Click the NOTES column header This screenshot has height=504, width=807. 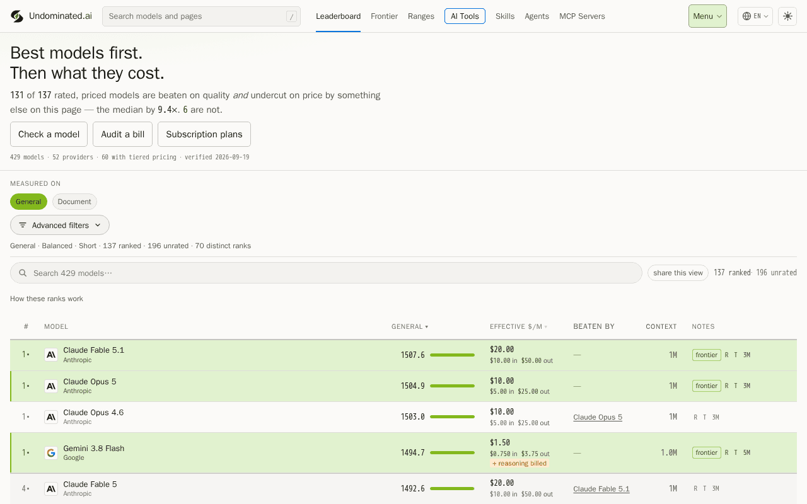coord(703,326)
